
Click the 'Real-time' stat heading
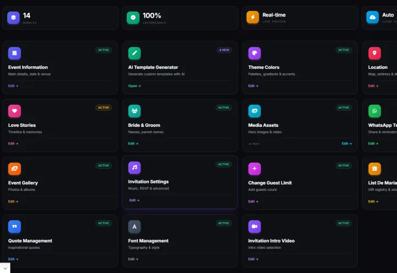click(x=274, y=15)
